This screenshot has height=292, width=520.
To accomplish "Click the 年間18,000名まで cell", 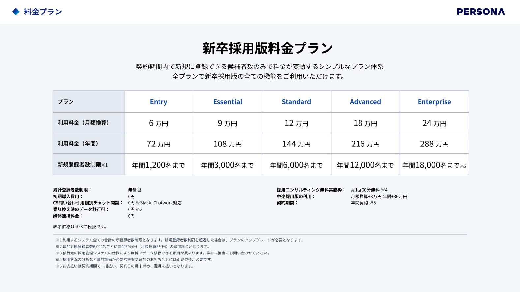I will pos(434,165).
